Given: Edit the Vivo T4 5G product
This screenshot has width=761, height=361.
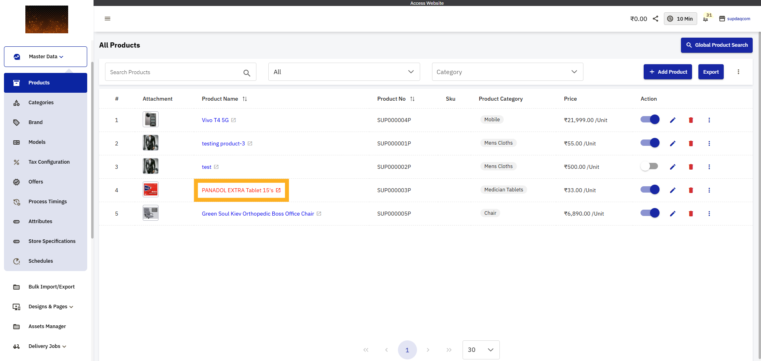Looking at the screenshot, I should click(x=673, y=120).
